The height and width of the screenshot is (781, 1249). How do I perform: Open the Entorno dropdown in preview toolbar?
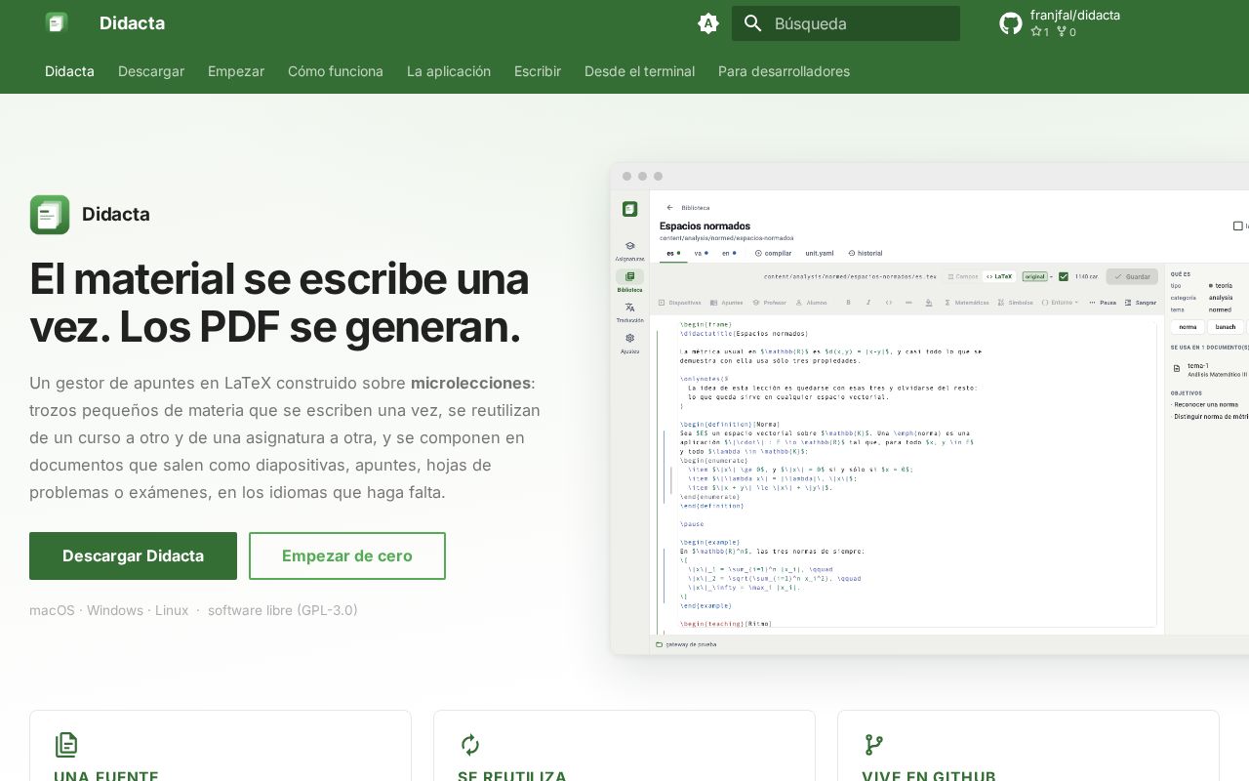tap(1060, 303)
